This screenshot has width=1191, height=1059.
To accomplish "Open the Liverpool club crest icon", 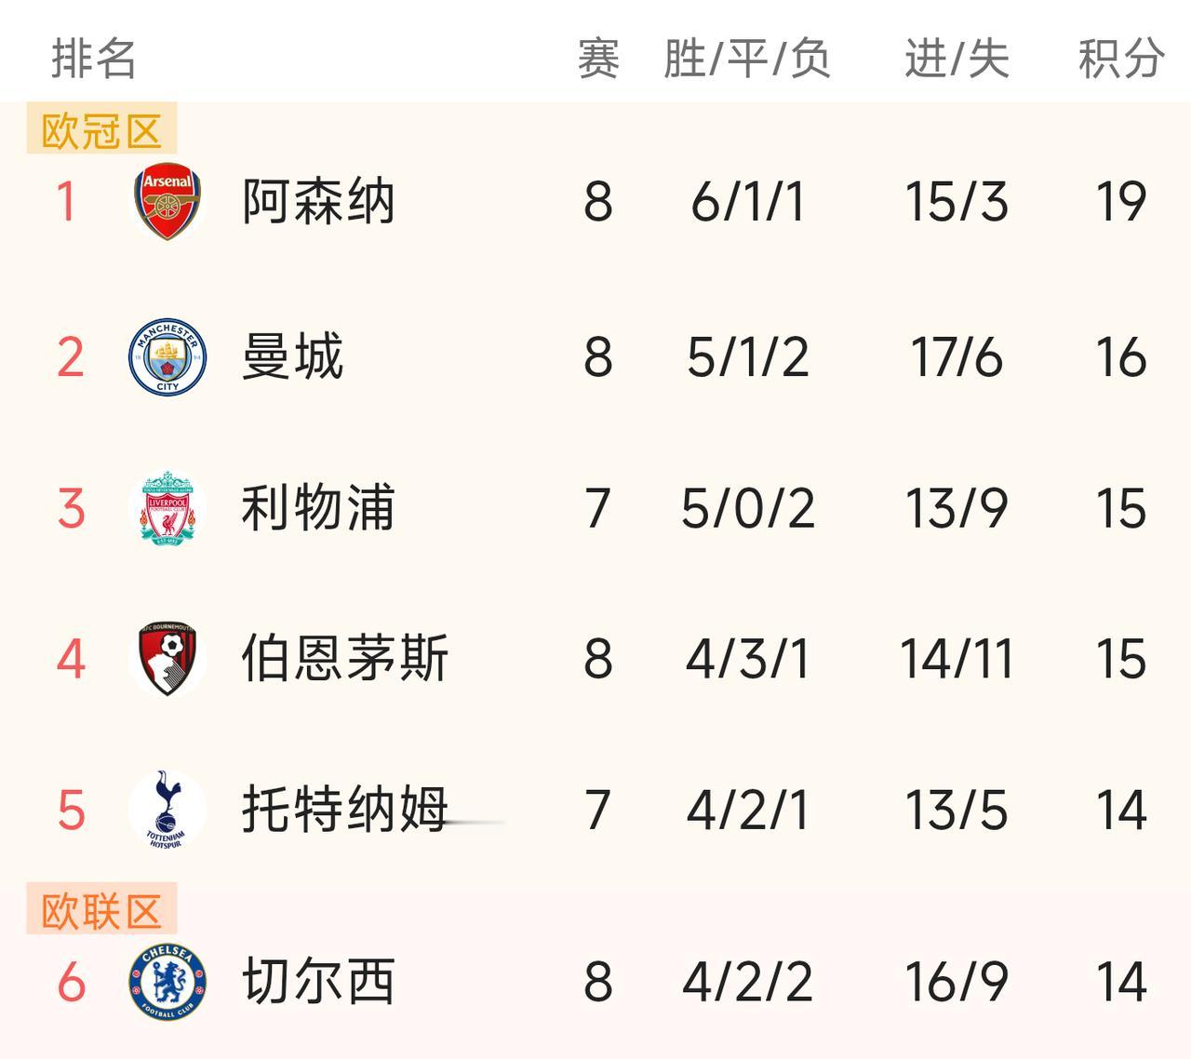I will 167,508.
